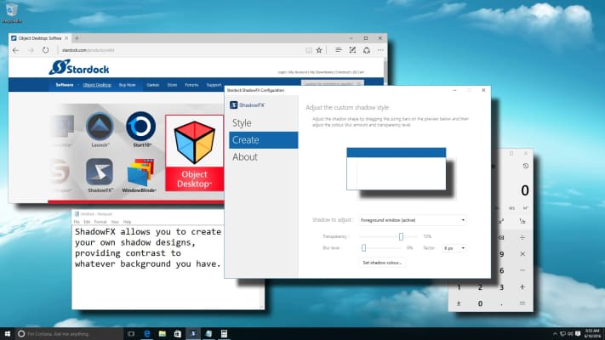Click the Transparency slider handle
The image size is (605, 340).
[x=401, y=235]
